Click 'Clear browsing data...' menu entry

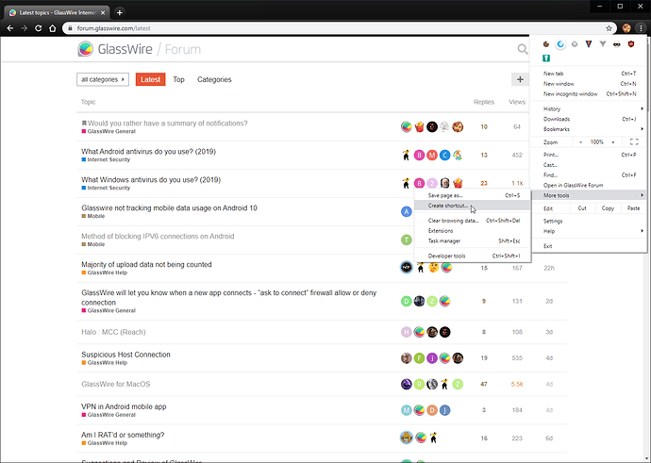454,220
